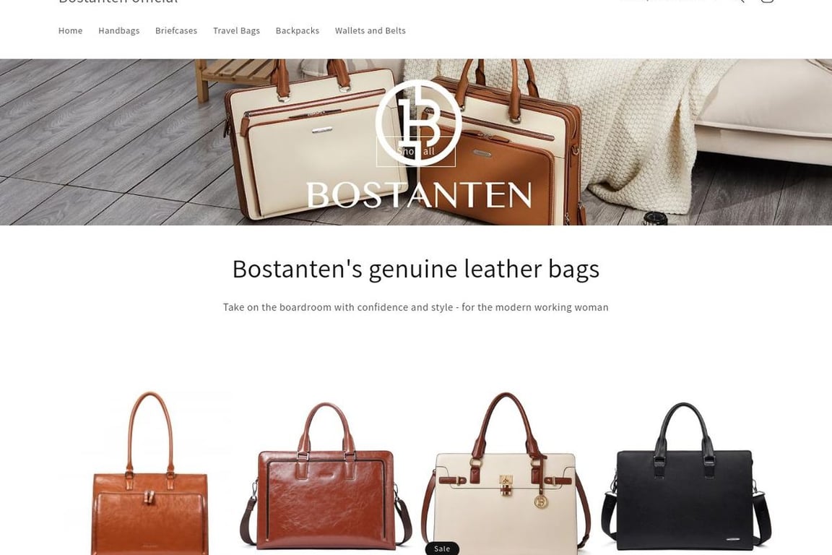Click the Shop all button

(x=416, y=152)
